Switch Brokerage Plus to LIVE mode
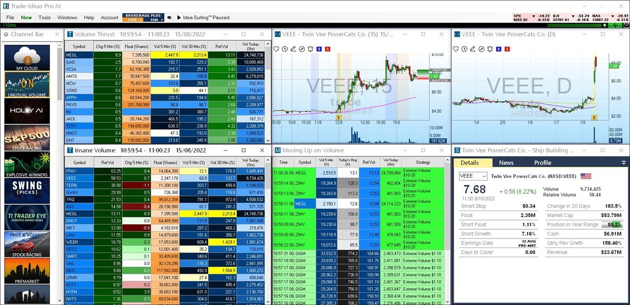Screen dimensions: 630x305 click(x=132, y=20)
